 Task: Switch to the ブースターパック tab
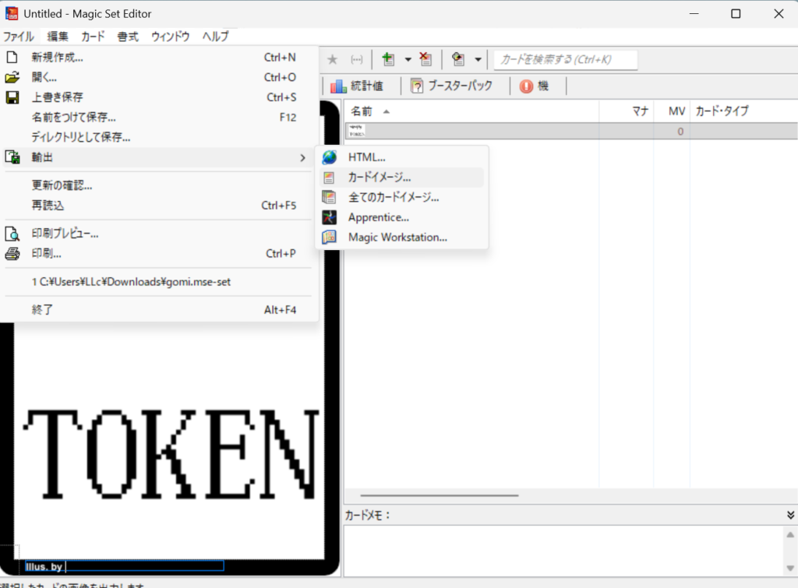pyautogui.click(x=452, y=86)
